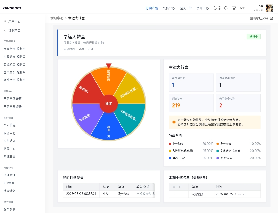Click orange warning icon in notice box

coord(174,122)
